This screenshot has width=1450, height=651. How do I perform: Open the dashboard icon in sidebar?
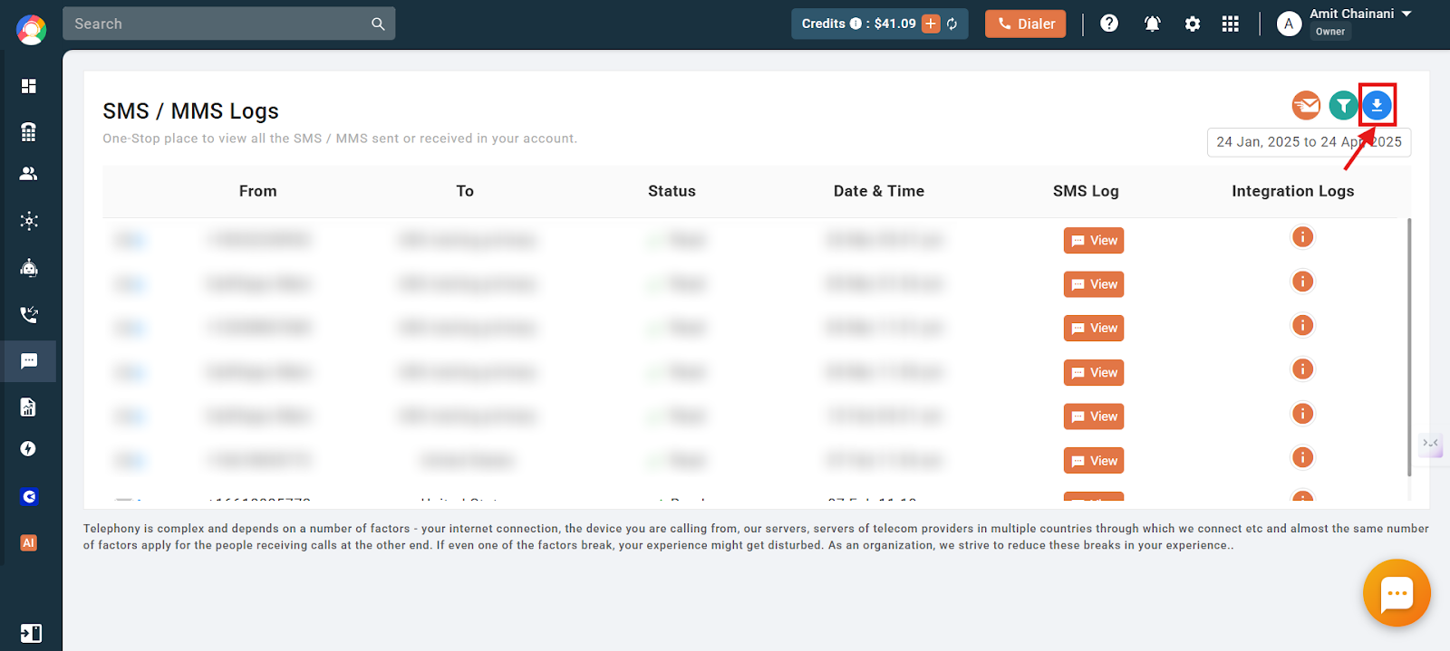click(x=29, y=86)
